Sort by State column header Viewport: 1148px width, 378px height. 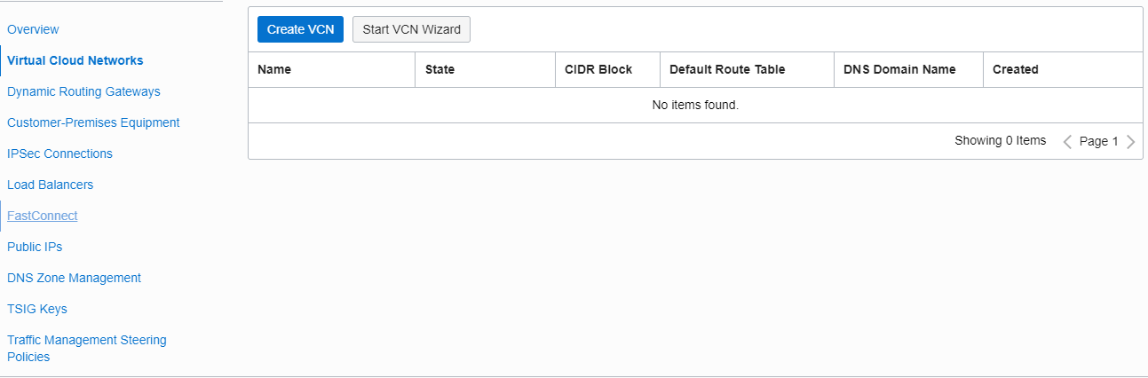point(439,69)
